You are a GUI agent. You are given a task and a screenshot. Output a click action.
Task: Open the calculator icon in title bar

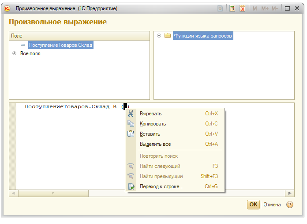point(232,8)
